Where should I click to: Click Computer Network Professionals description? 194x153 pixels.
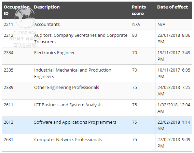click(x=68, y=139)
